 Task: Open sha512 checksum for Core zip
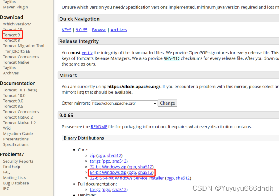pos(114,155)
